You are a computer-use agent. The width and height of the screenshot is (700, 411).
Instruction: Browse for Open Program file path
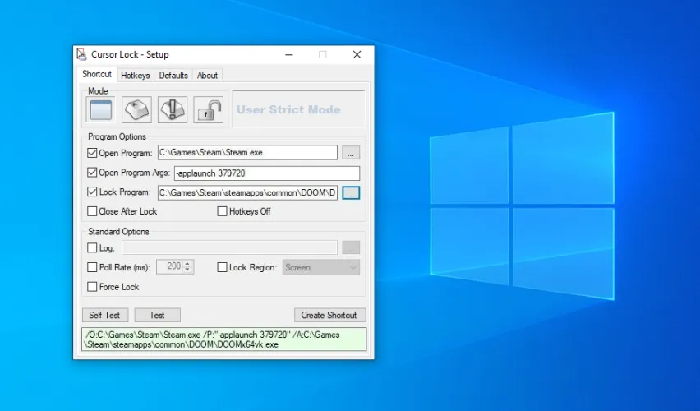click(351, 153)
